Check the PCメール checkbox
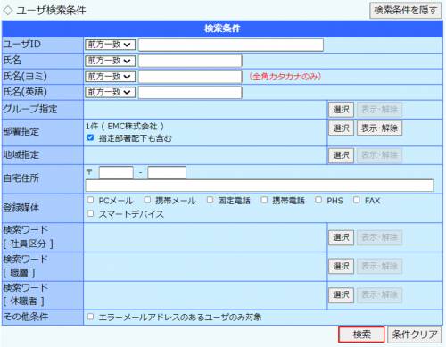The width and height of the screenshot is (446, 347). pyautogui.click(x=91, y=200)
